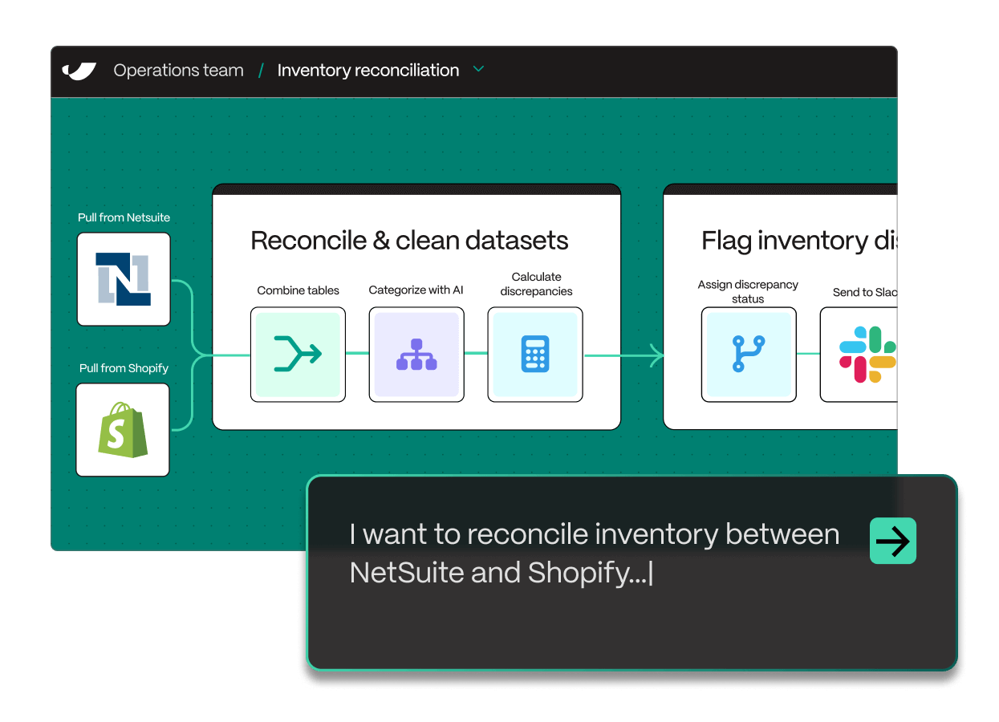Click the Flag inventory group heading
This screenshot has height=722, width=999.
799,241
